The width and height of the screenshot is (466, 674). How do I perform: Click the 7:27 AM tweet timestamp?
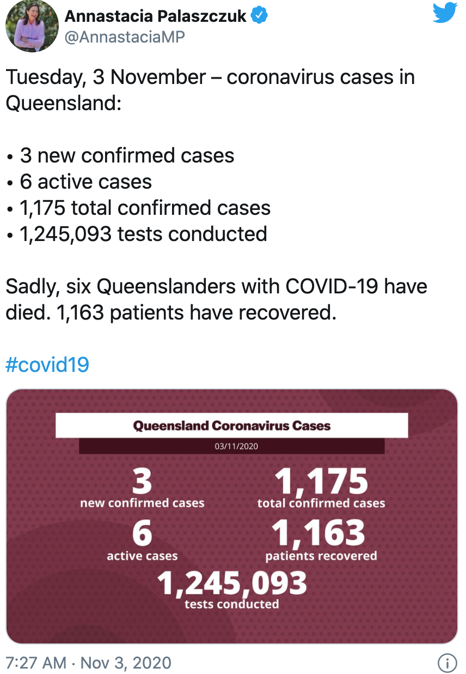point(36,663)
